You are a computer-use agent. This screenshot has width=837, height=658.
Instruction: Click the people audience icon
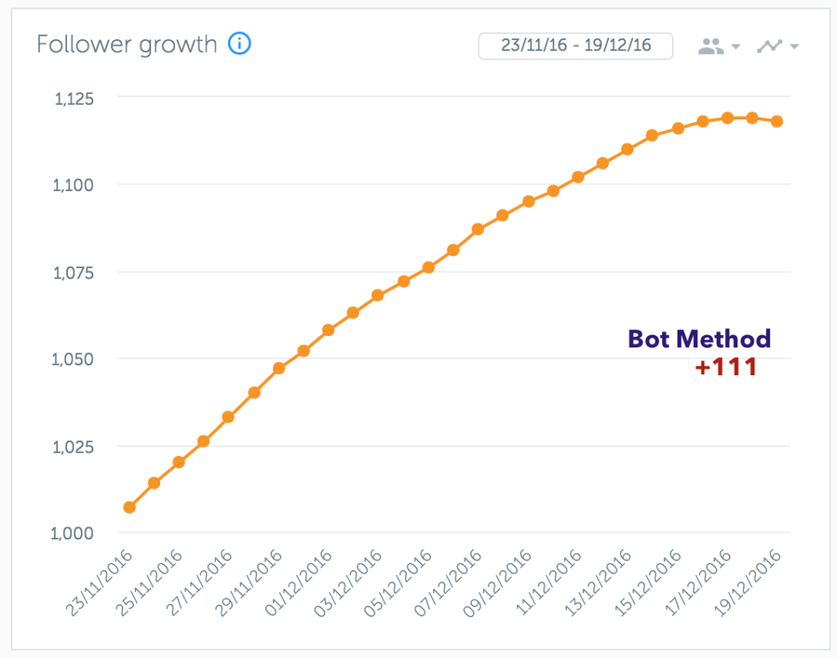coord(710,46)
